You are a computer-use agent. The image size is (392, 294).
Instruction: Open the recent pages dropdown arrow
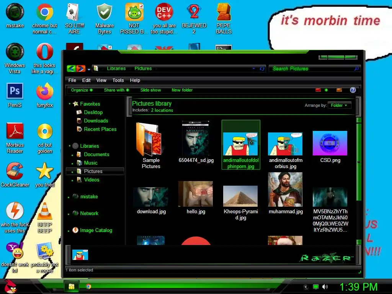point(89,70)
